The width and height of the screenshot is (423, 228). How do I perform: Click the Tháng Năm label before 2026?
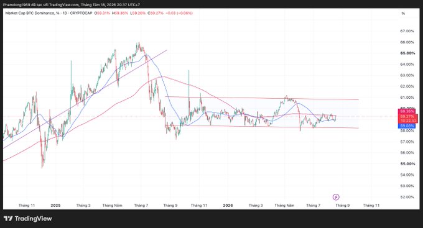tap(112, 206)
